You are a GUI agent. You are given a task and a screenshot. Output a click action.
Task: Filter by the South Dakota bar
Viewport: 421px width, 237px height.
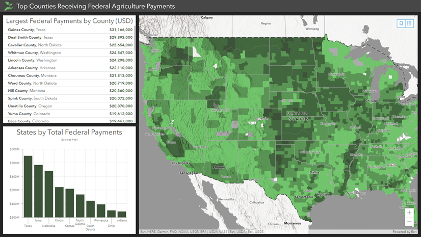(x=91, y=209)
